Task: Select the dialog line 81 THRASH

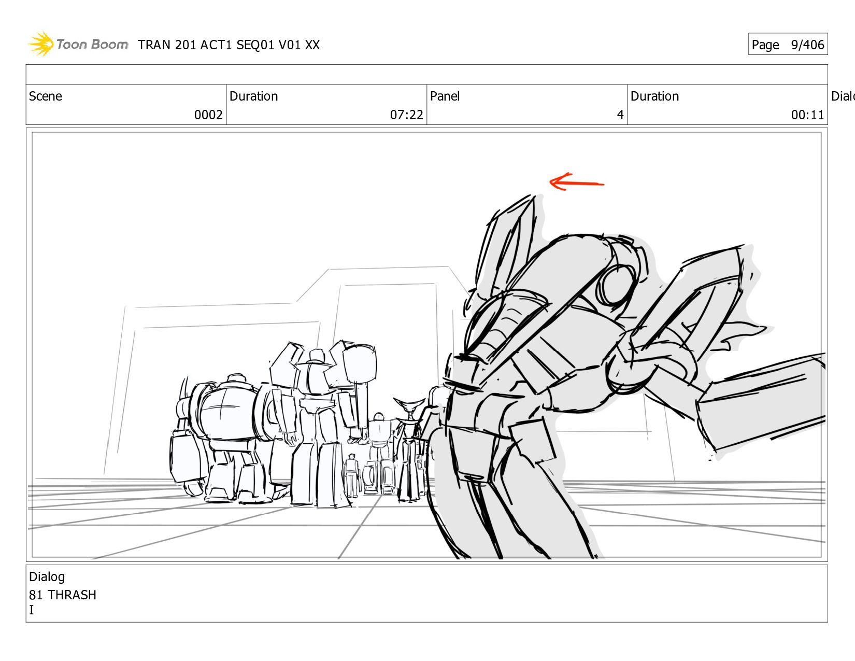Action: pyautogui.click(x=63, y=595)
